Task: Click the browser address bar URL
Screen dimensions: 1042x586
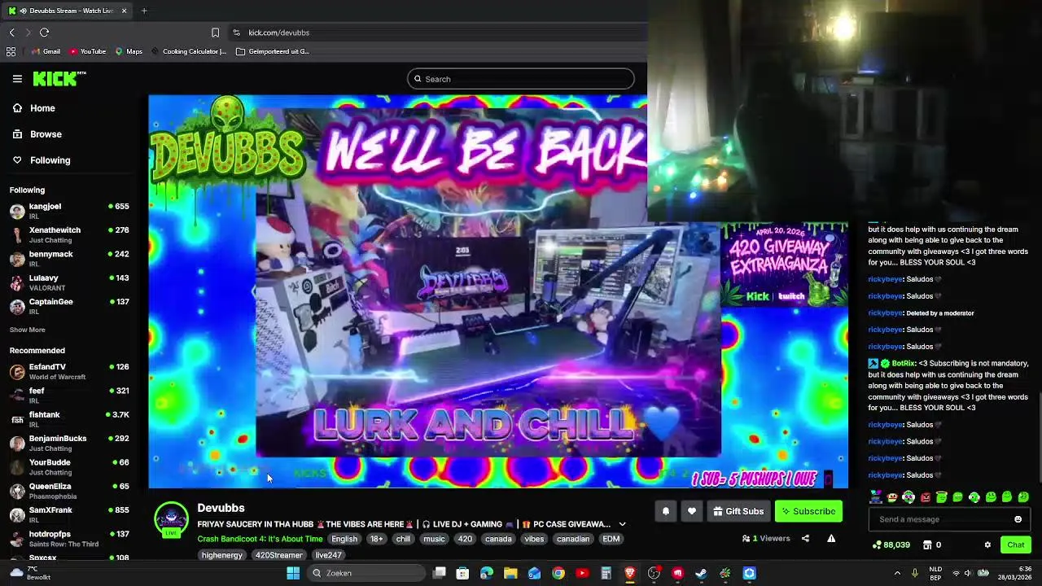Action: point(278,33)
